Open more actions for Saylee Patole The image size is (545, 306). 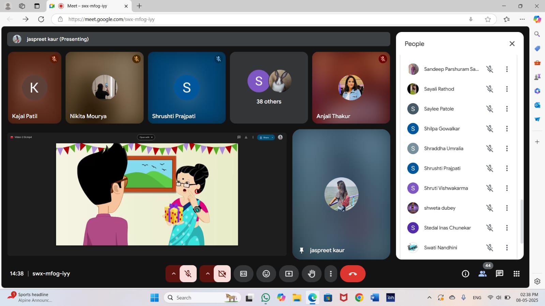point(507,109)
